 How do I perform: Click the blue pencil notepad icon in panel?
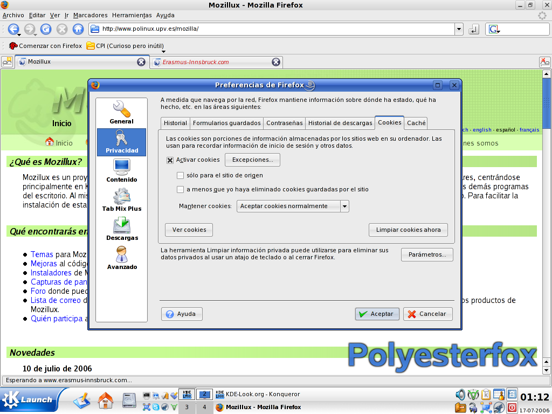click(x=81, y=401)
